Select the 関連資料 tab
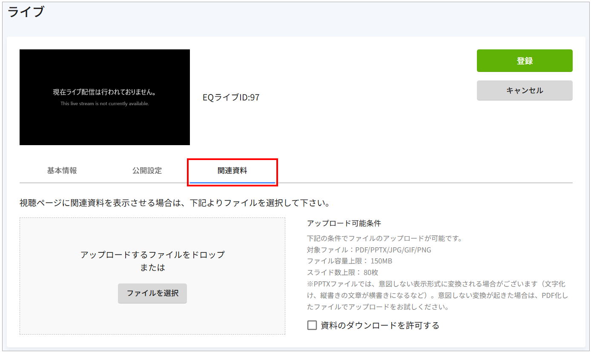 pos(232,171)
